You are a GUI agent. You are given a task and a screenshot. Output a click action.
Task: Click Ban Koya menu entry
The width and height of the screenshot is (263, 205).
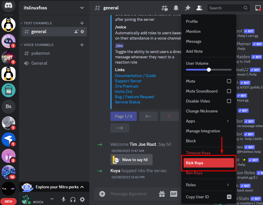[209, 173]
